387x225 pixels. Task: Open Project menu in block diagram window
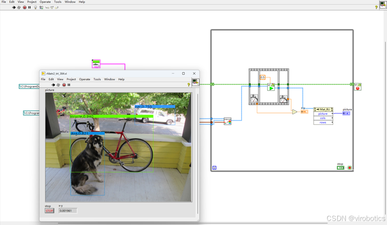pyautogui.click(x=32, y=2)
